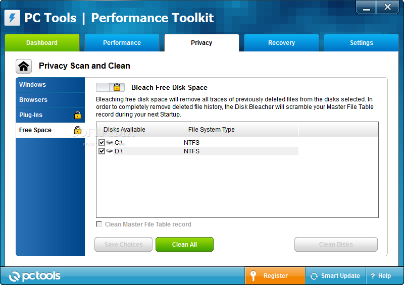Sort by File System Type column header
This screenshot has height=285, width=404.
coord(240,130)
